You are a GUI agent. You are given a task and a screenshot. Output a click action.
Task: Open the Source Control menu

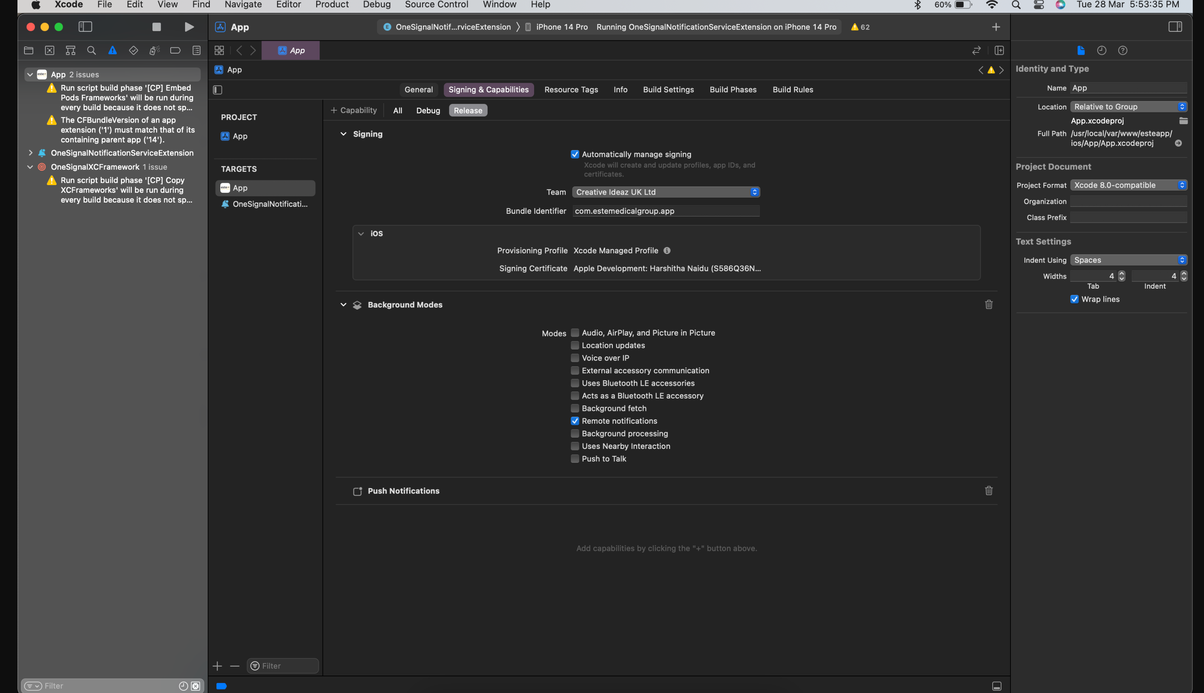(436, 5)
